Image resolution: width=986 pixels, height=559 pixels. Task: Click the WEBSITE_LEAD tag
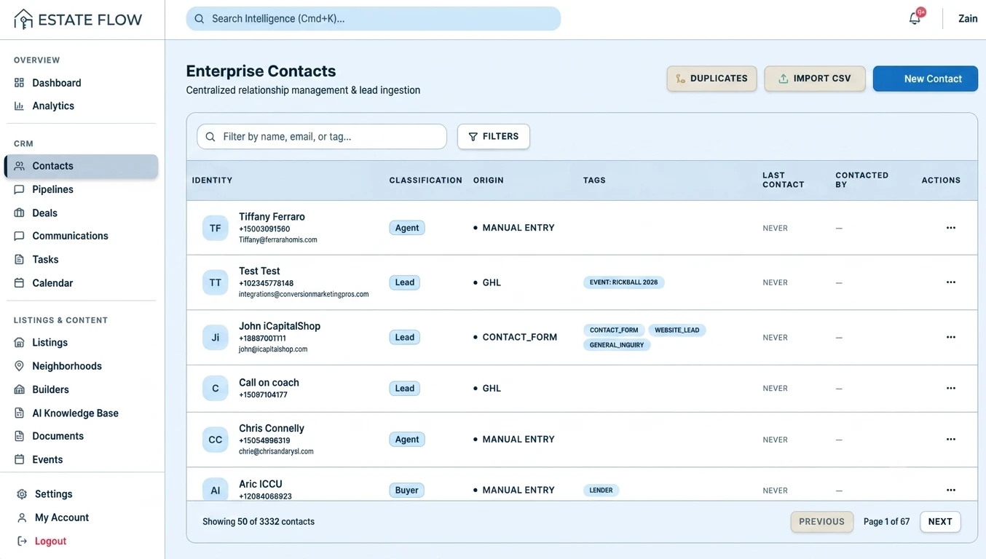pos(677,330)
